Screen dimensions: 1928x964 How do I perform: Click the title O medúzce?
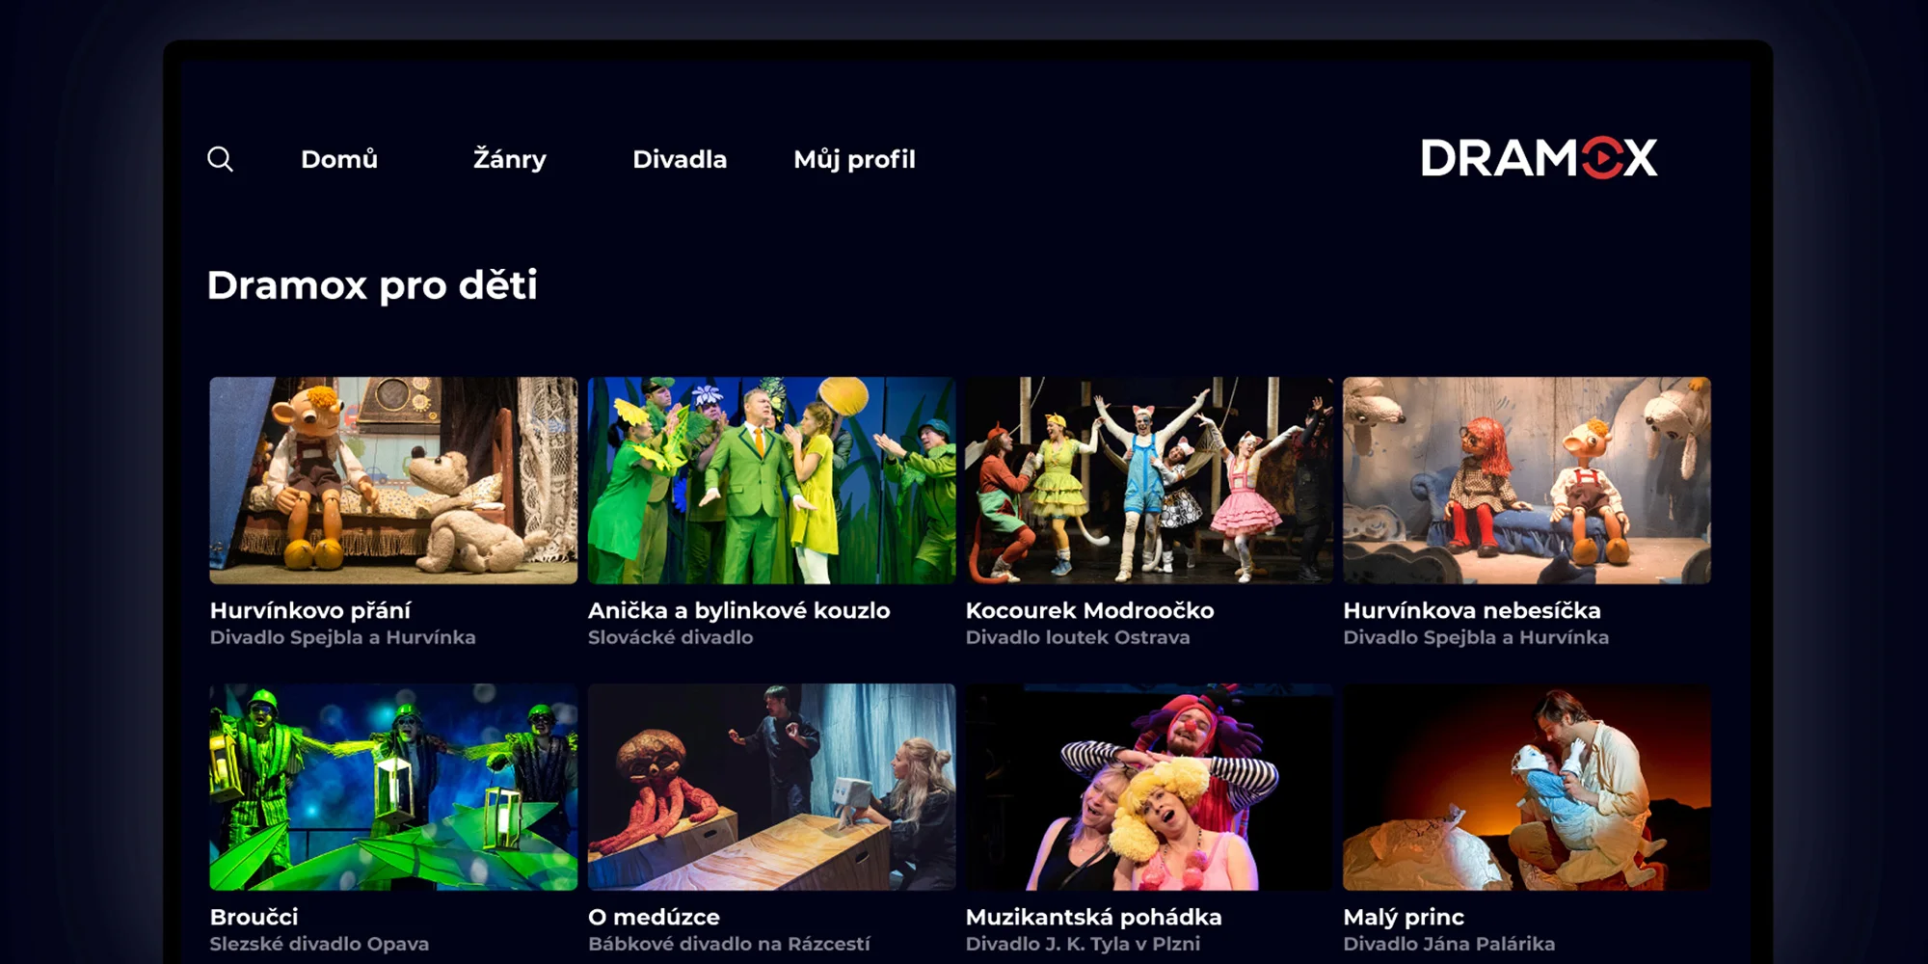[654, 917]
